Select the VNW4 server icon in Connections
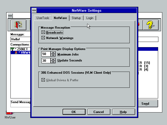 [x=16, y=53]
